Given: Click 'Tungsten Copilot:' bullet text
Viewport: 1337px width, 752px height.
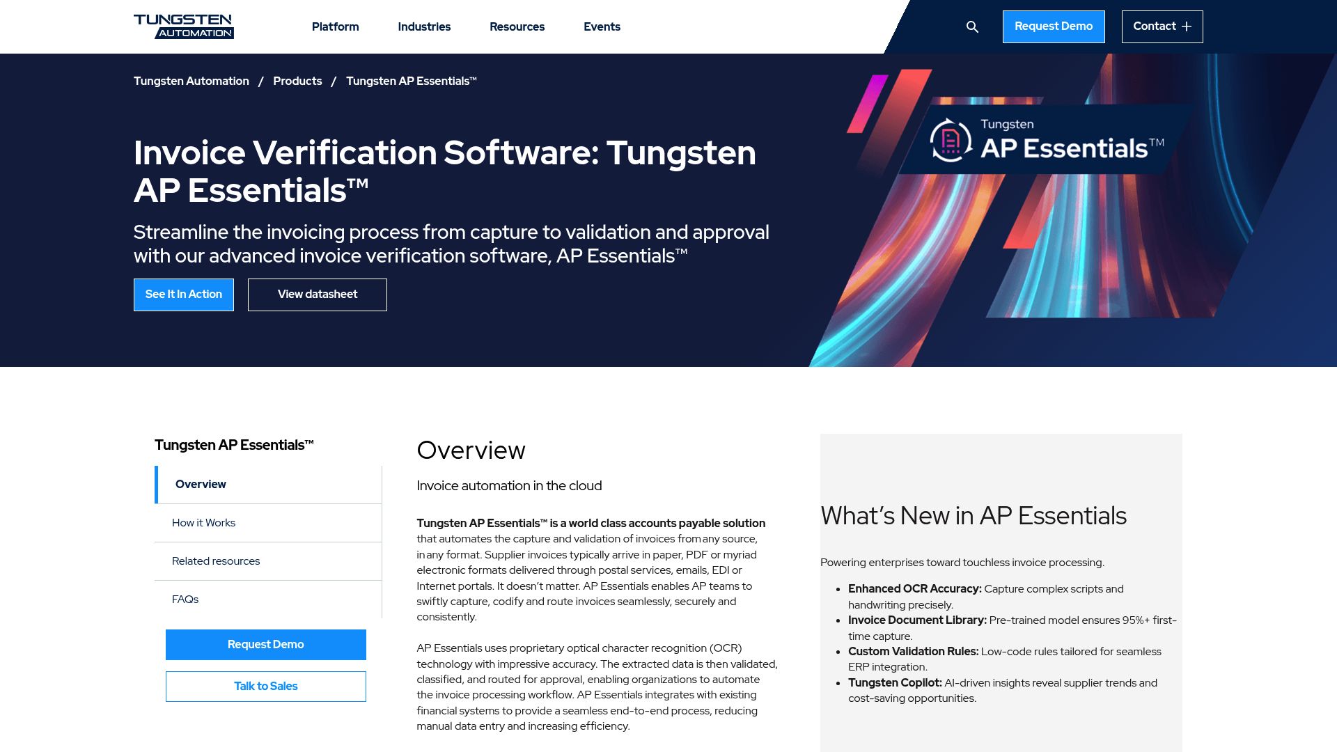Looking at the screenshot, I should (x=895, y=683).
